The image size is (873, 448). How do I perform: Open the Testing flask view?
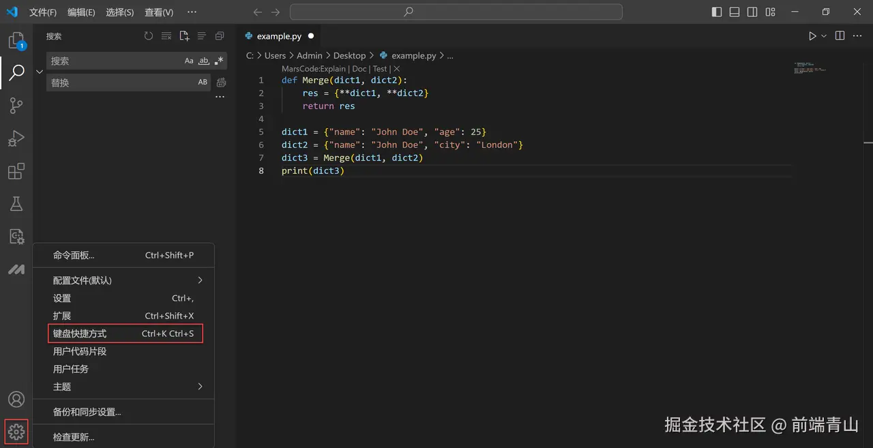tap(16, 203)
